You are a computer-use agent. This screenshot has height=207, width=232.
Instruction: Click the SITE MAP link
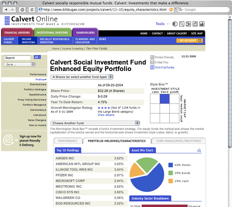(x=197, y=33)
